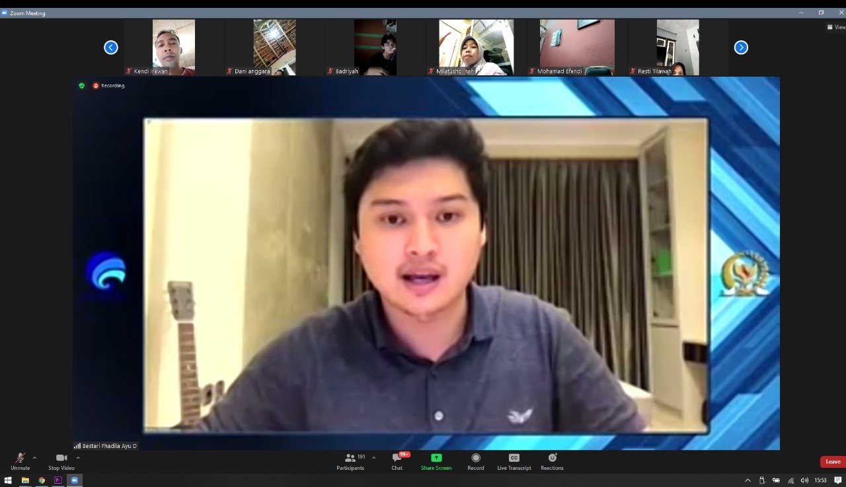846x487 pixels.
Task: Open Chrome from the Windows taskbar
Action: 42,480
